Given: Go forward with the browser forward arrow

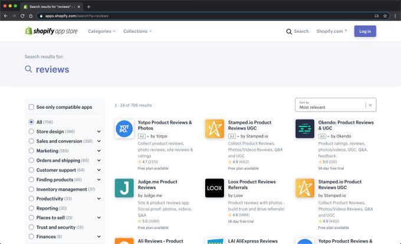Looking at the screenshot, I should click(14, 16).
